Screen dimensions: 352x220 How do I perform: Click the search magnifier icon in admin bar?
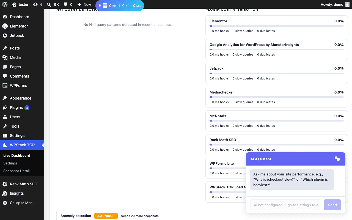pyautogui.click(x=49, y=4)
